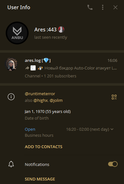
Task: Open the ares.log channel avatar
Action: tap(11, 64)
